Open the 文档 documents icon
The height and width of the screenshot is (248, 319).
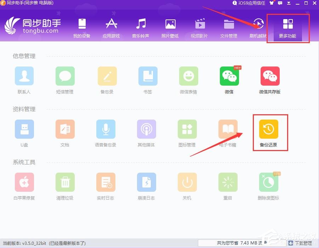click(65, 129)
